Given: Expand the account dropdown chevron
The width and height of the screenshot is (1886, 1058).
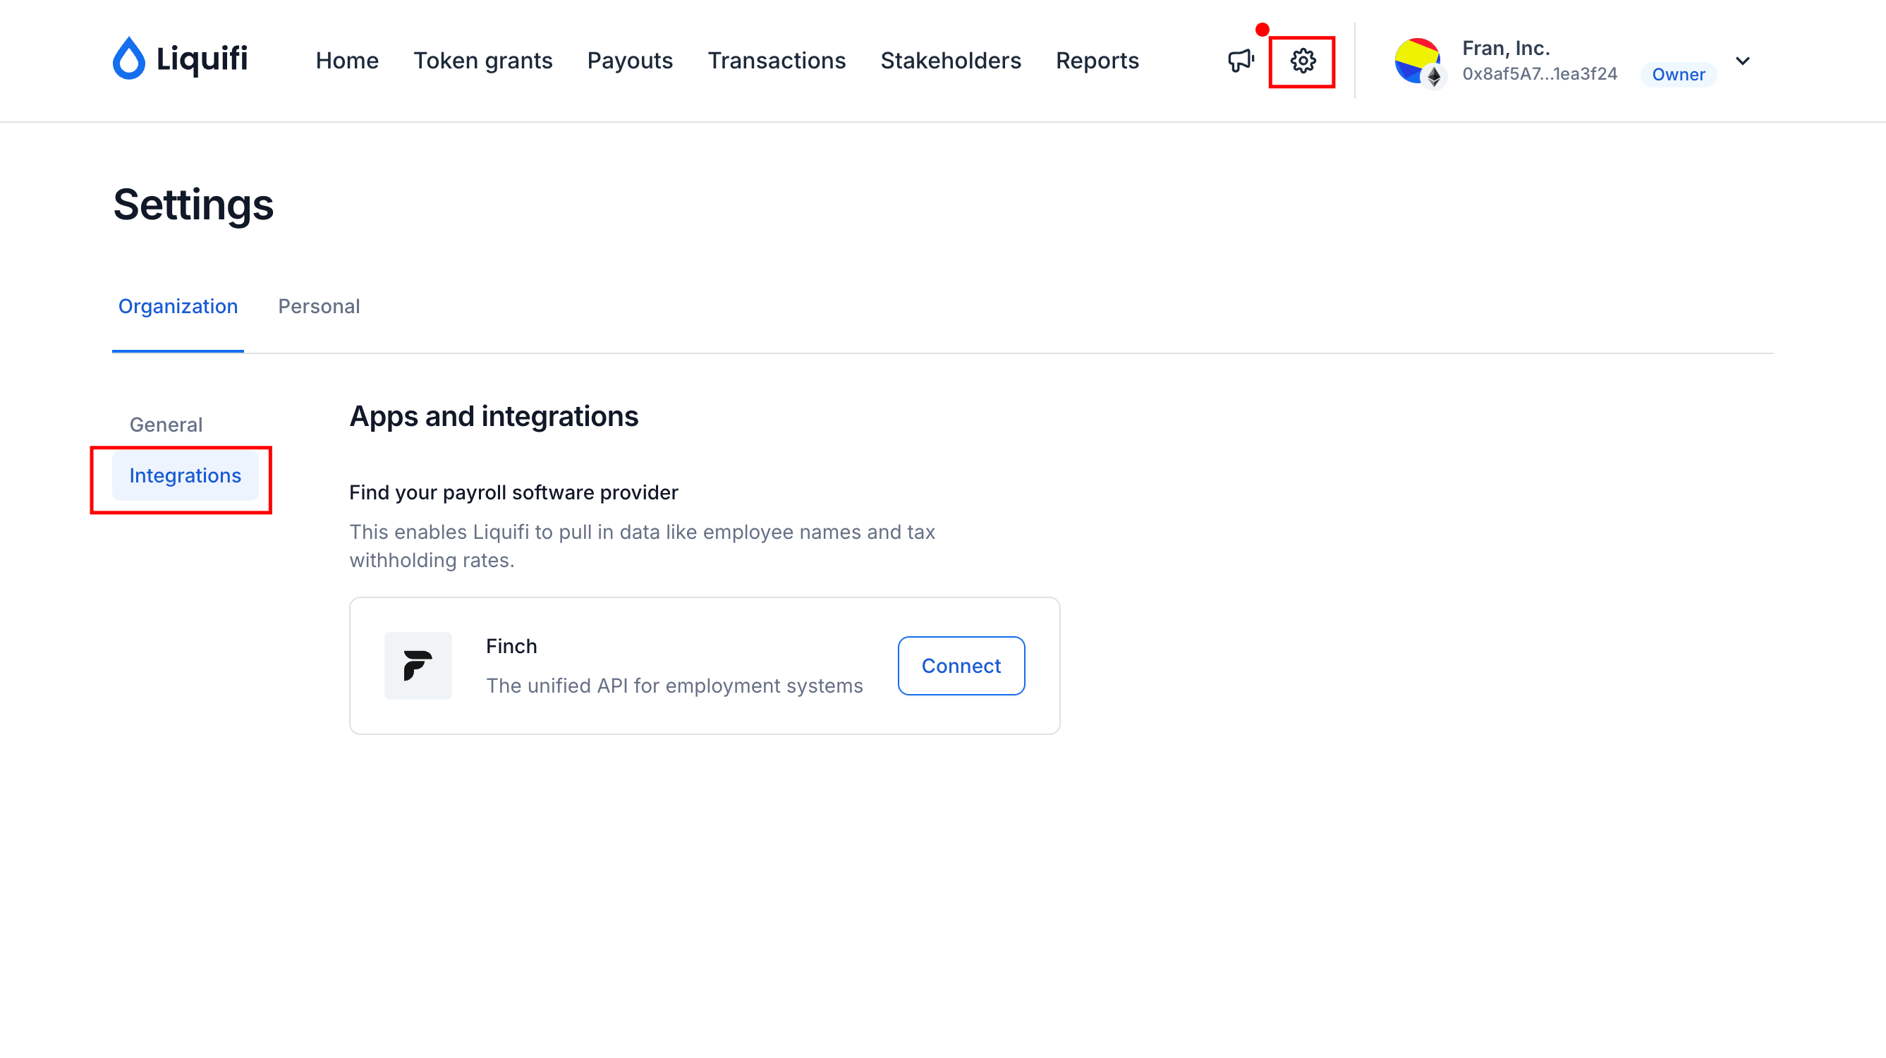Looking at the screenshot, I should (x=1743, y=61).
